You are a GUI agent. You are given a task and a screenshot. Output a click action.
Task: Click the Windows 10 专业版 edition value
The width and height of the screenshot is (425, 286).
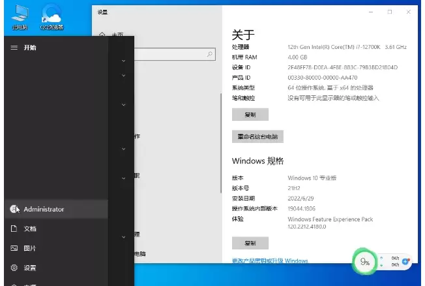[312, 178]
